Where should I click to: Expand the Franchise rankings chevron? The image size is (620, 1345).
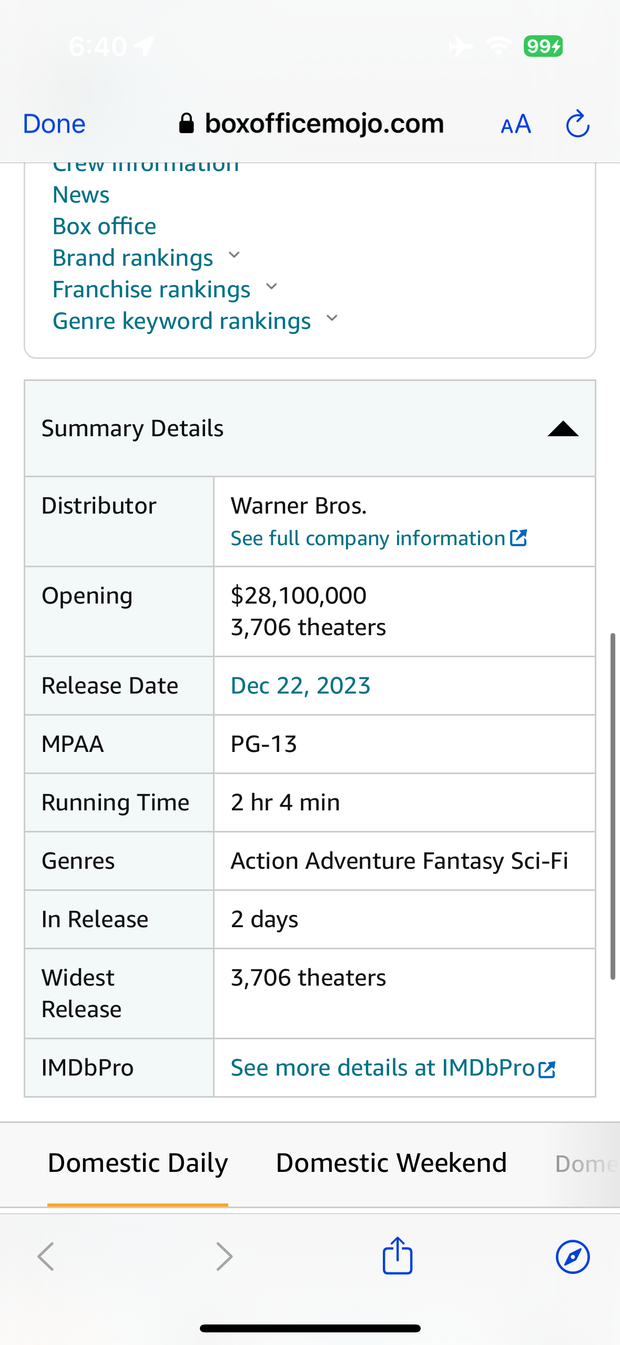point(271,287)
